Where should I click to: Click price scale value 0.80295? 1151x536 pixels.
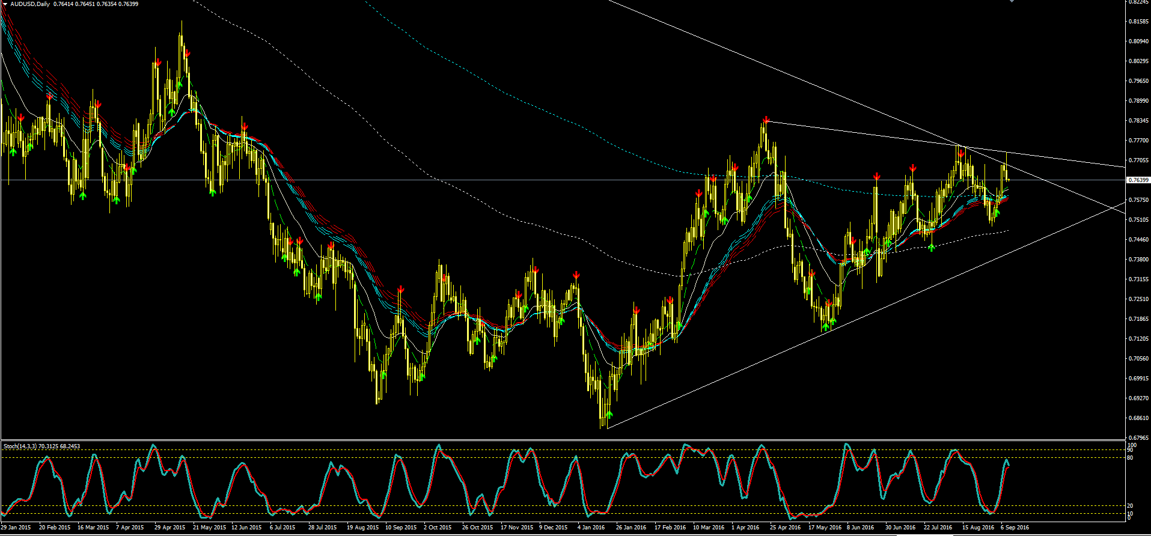point(1138,61)
